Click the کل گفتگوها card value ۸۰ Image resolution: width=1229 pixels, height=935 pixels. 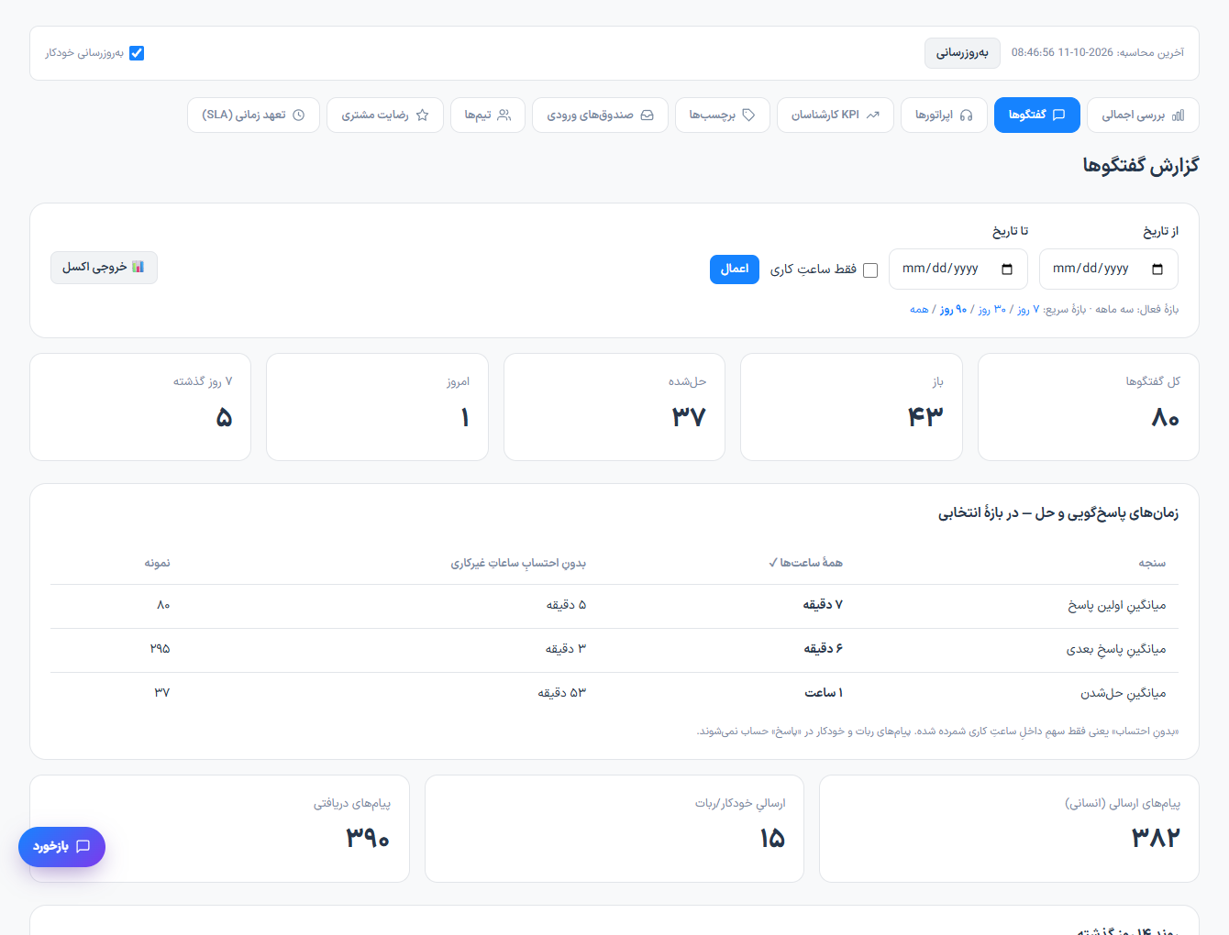[x=1165, y=418]
